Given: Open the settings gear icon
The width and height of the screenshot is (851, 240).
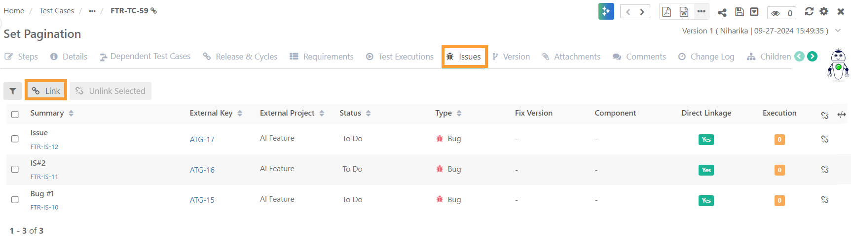Looking at the screenshot, I should (x=824, y=11).
